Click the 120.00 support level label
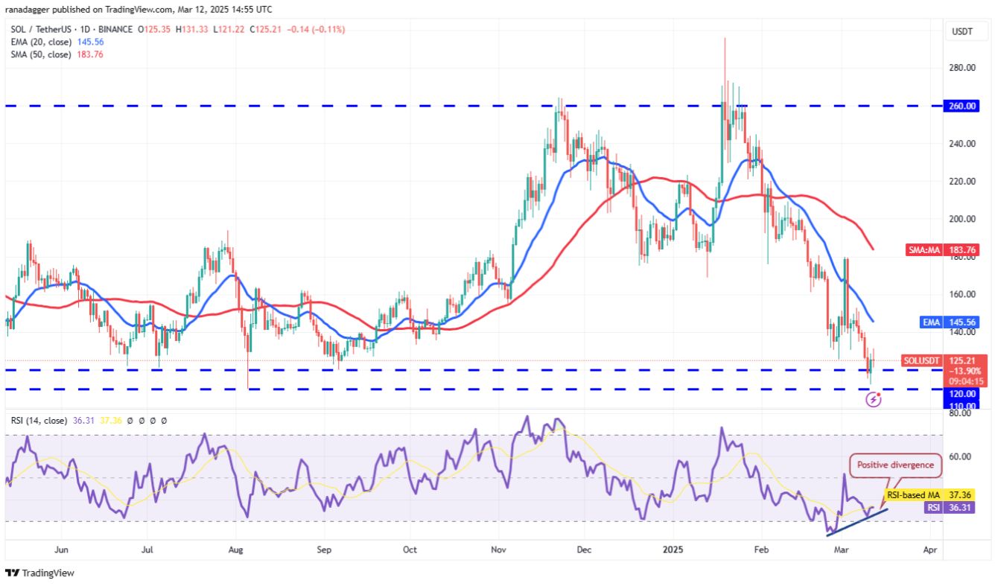 point(962,393)
